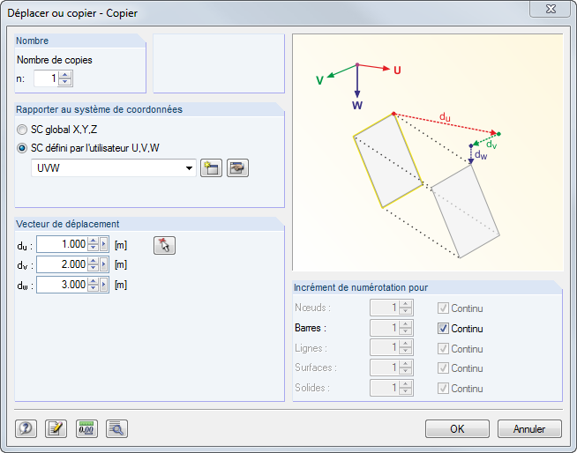This screenshot has height=453, width=577.
Task: Click the 'Nombre de copies' label
Action: coord(55,60)
